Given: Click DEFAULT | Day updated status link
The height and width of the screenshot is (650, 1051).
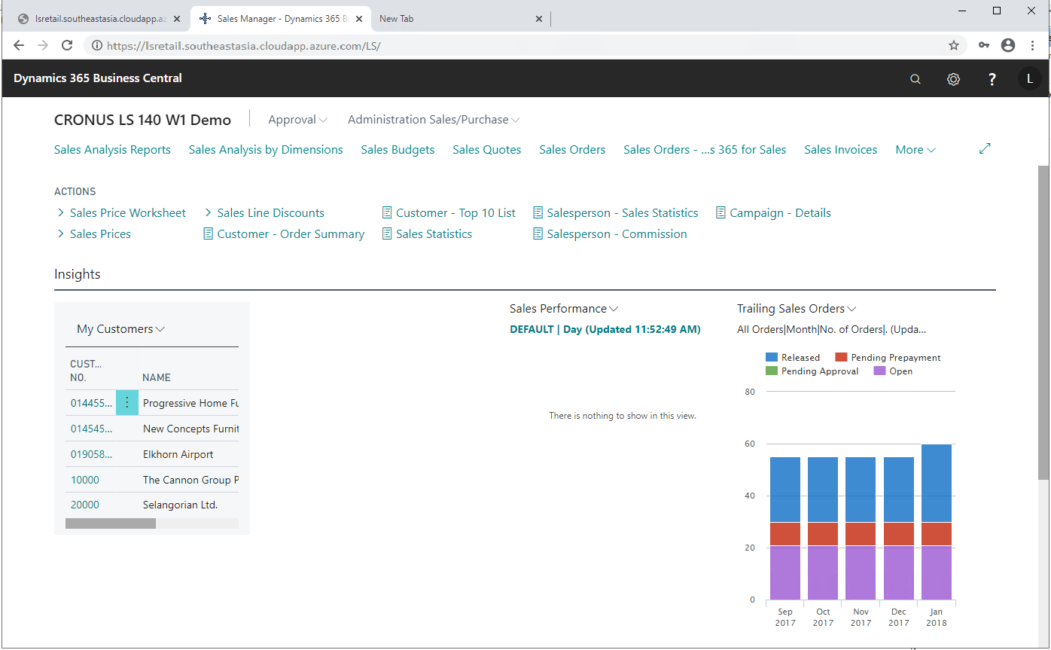Looking at the screenshot, I should (605, 329).
